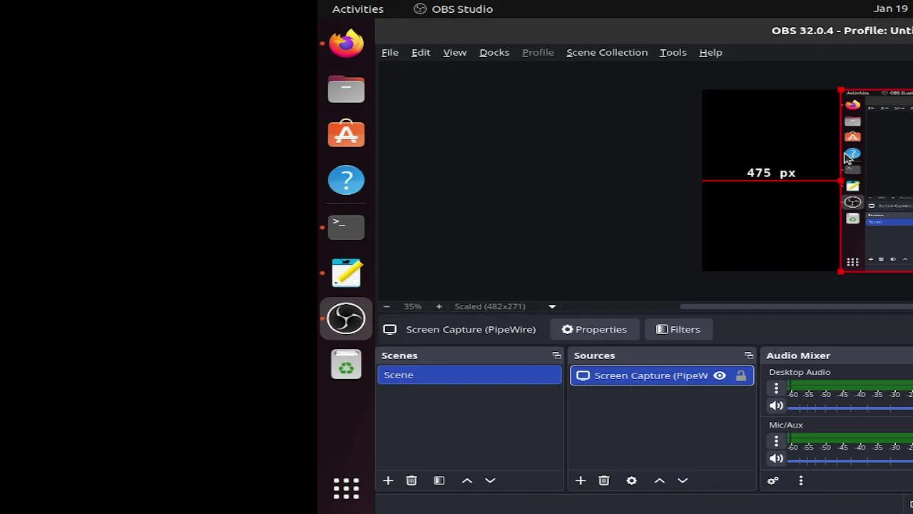Open Mic/Aux options menu
The image size is (913, 514).
tap(776, 441)
